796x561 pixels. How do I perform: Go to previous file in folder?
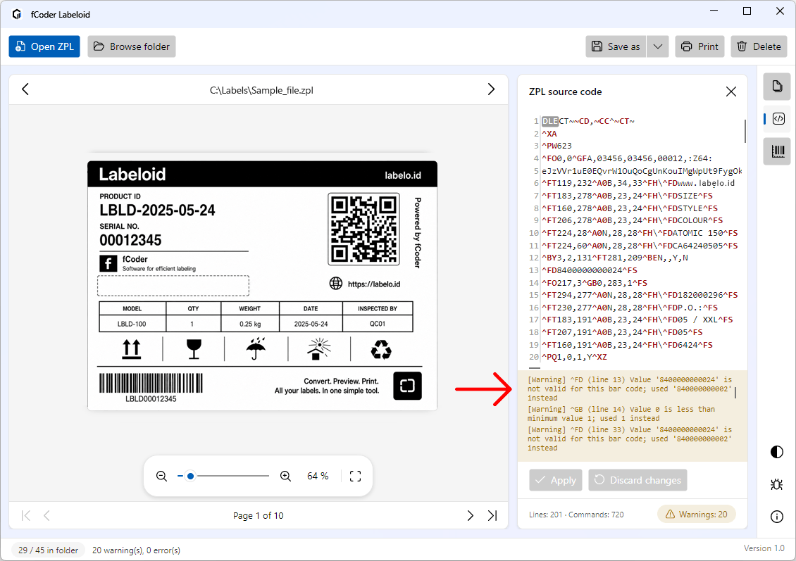pos(25,89)
